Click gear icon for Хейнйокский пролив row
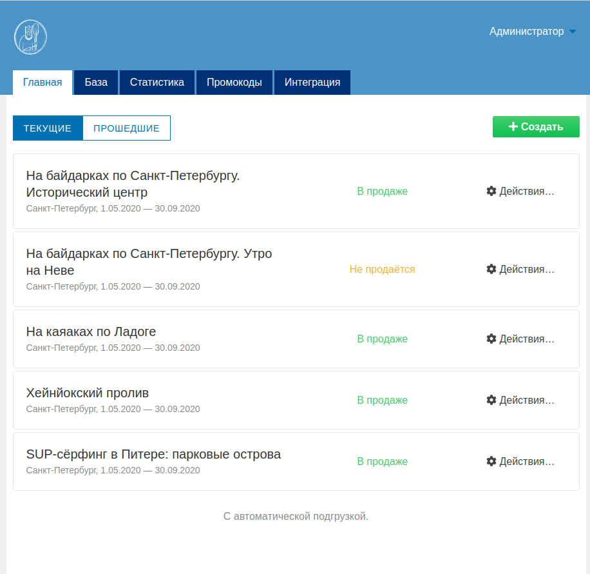 (x=491, y=400)
